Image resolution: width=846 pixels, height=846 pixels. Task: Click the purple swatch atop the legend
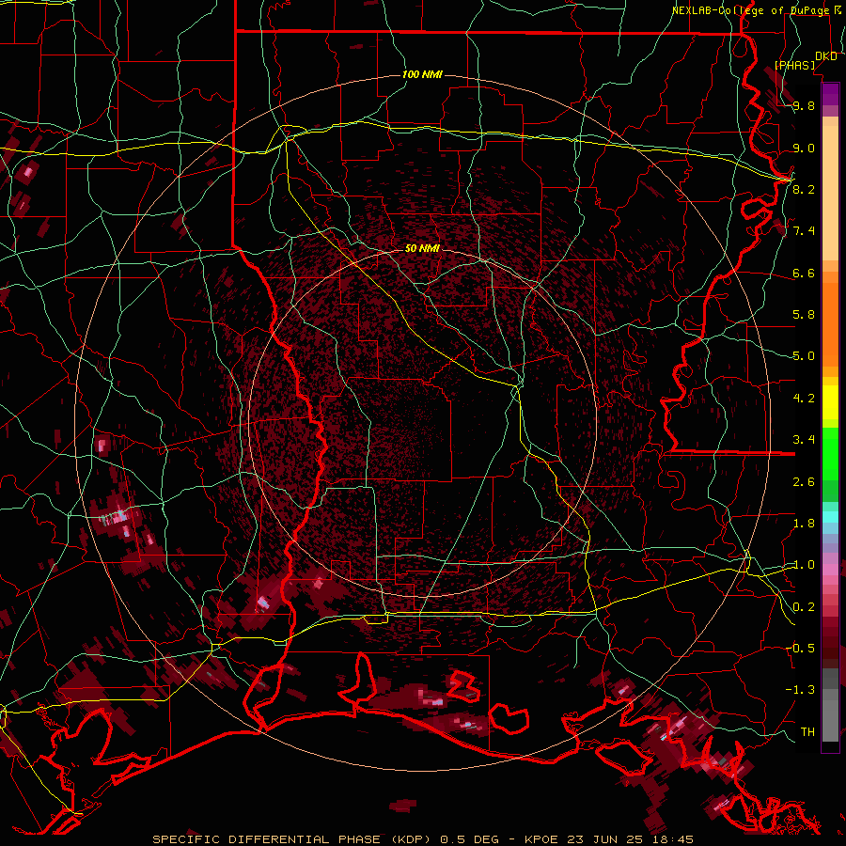pos(830,94)
